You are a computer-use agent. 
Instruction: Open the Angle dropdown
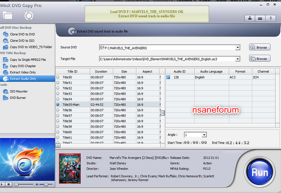pos(204,135)
